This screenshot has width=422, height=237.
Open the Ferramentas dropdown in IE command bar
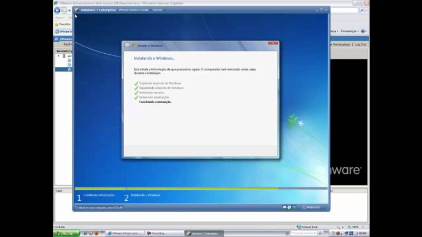[349, 31]
